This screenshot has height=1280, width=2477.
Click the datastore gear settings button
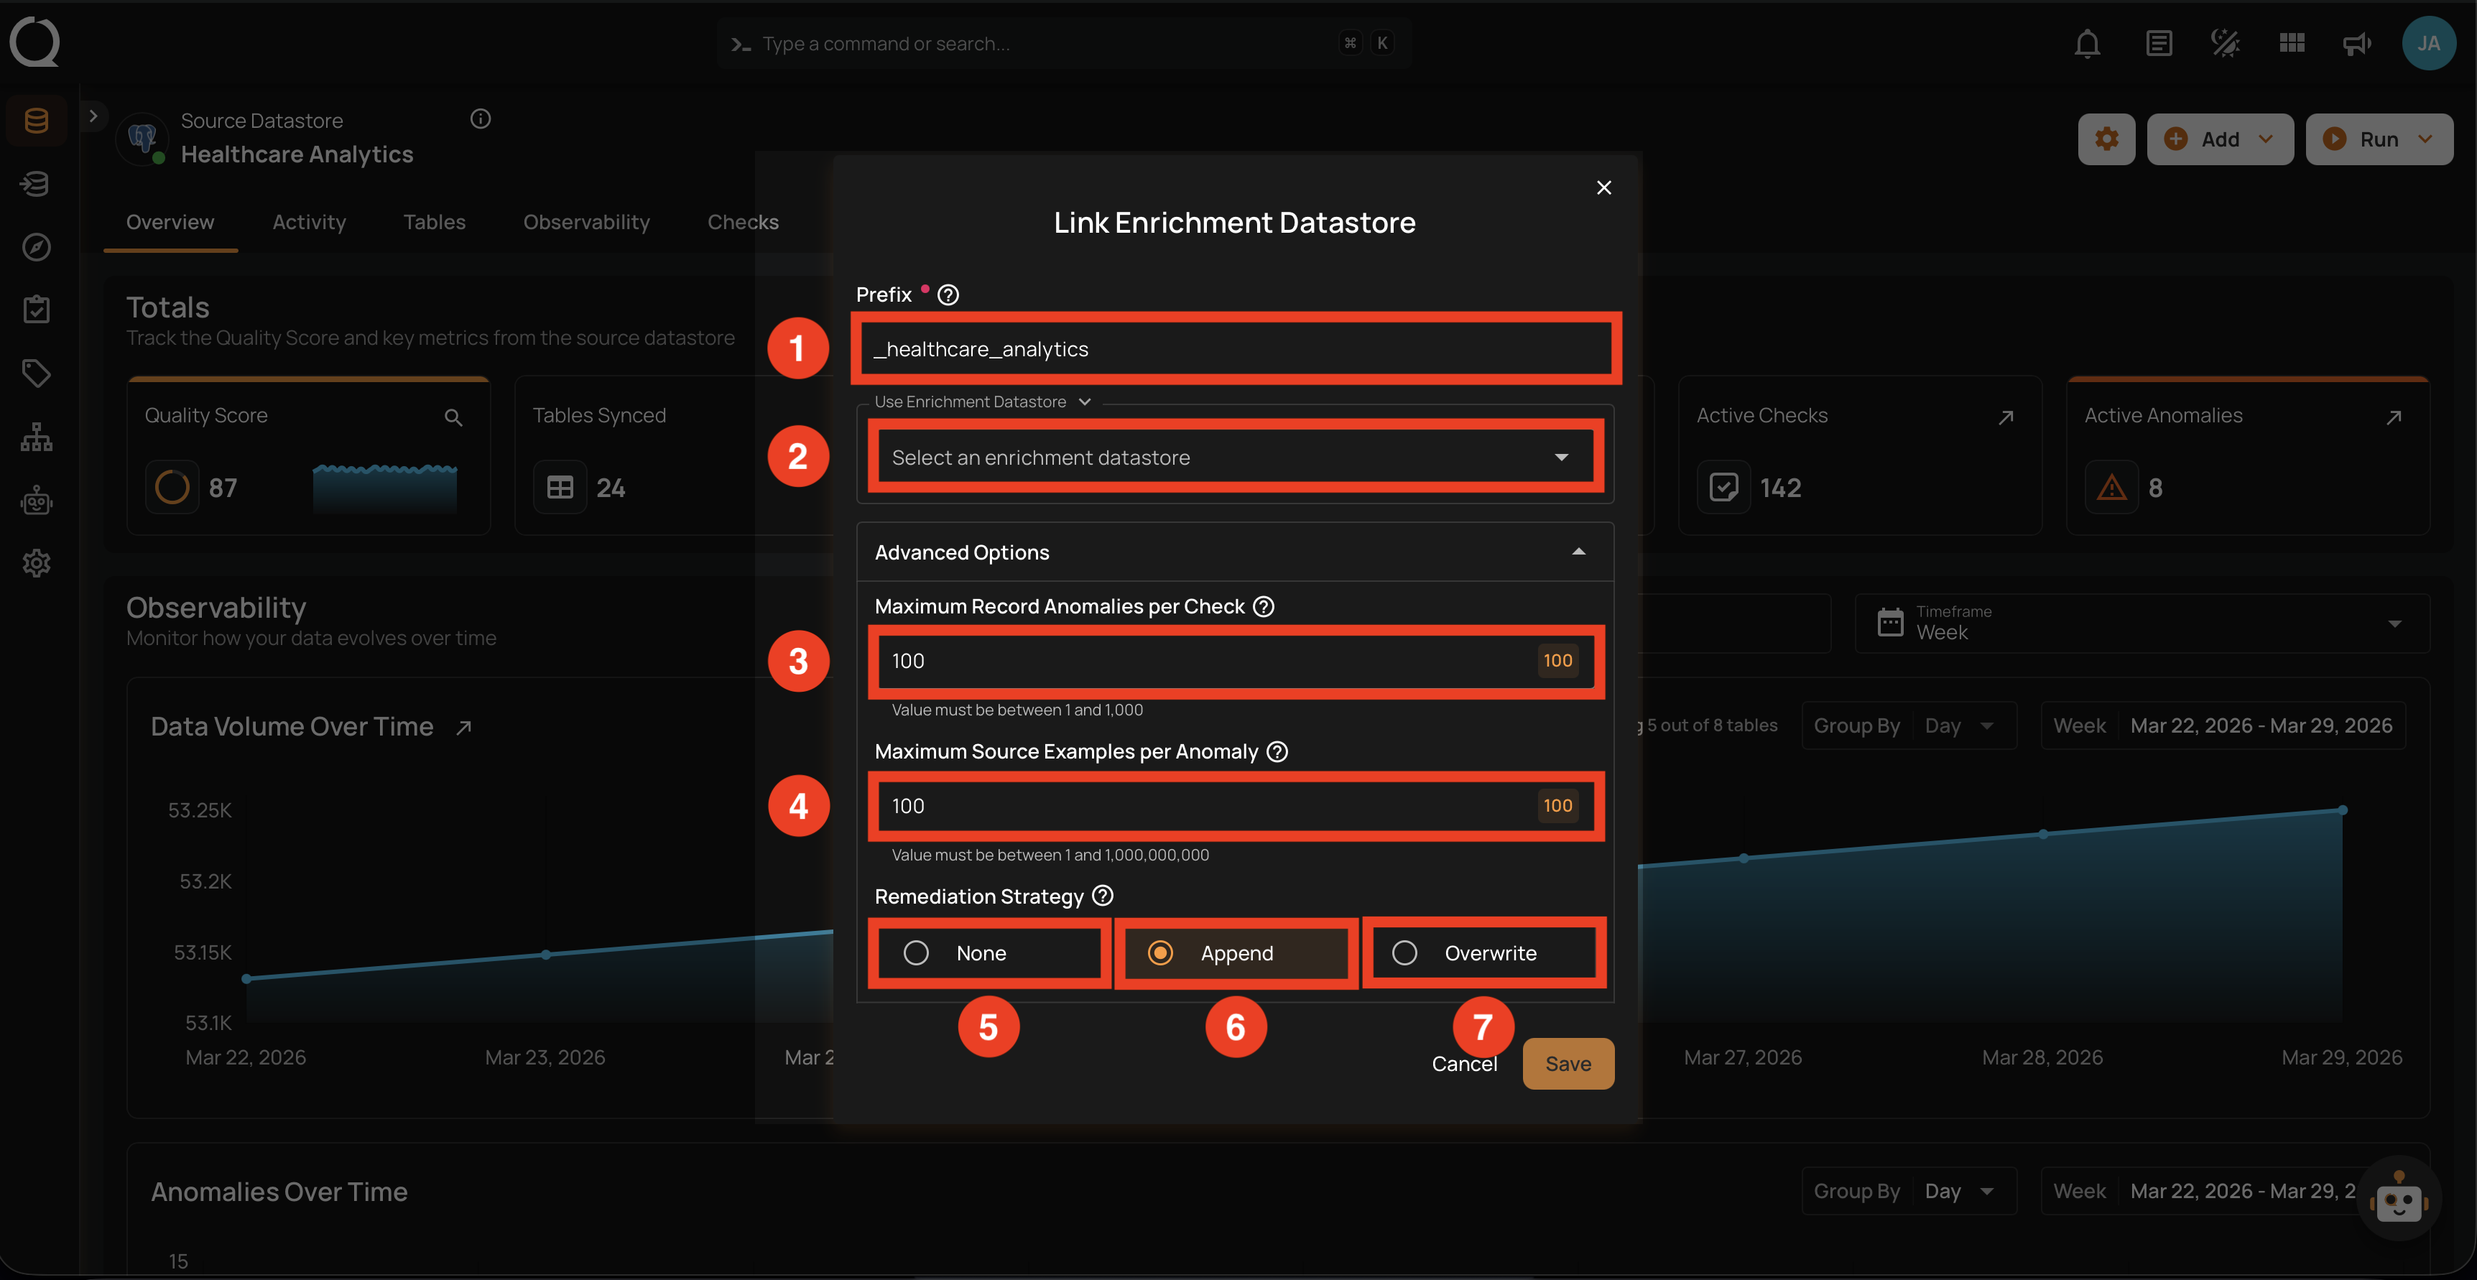(2106, 139)
